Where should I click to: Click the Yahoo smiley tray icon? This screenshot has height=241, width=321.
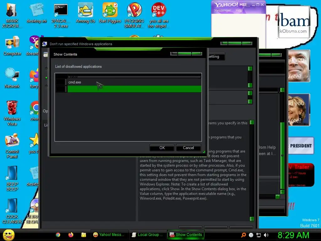coord(251,235)
